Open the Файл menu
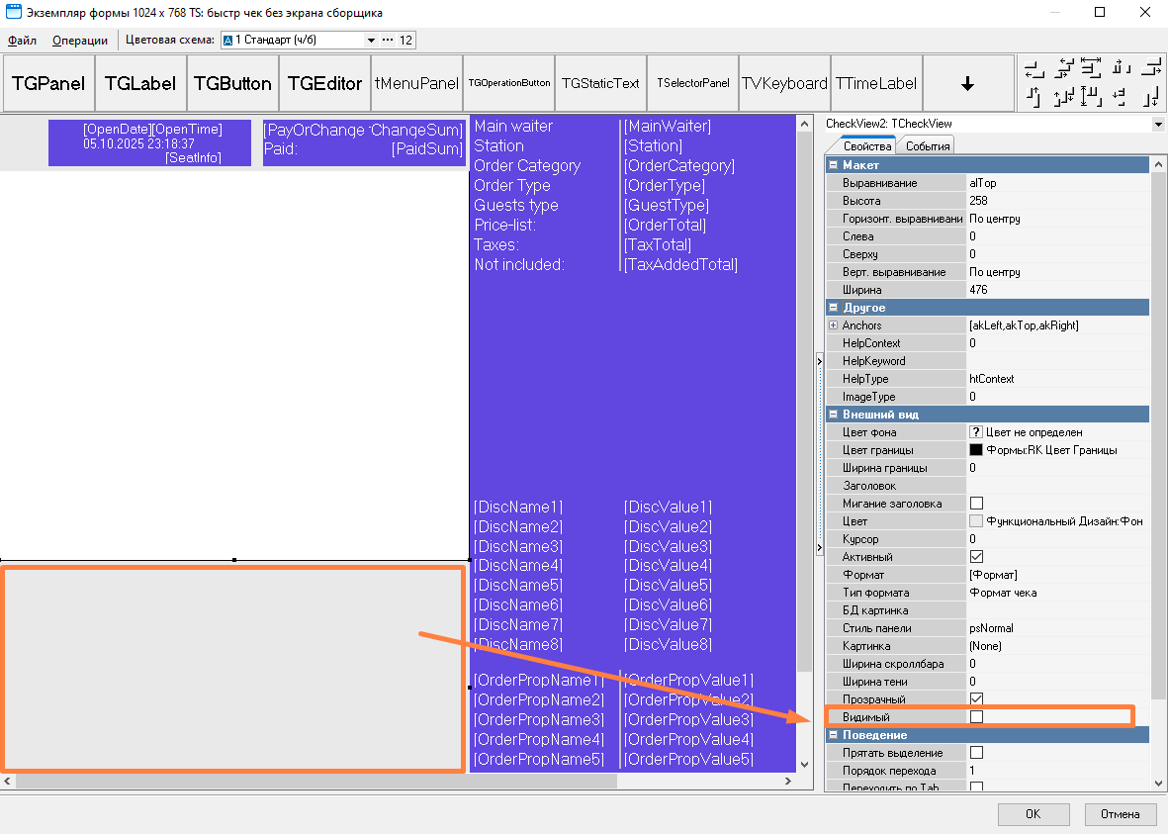1168x834 pixels. tap(22, 41)
